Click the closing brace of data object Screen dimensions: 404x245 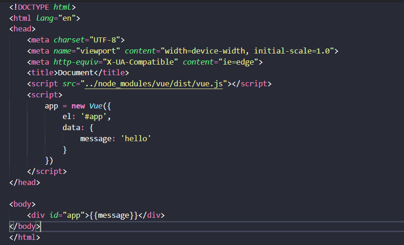(x=65, y=150)
